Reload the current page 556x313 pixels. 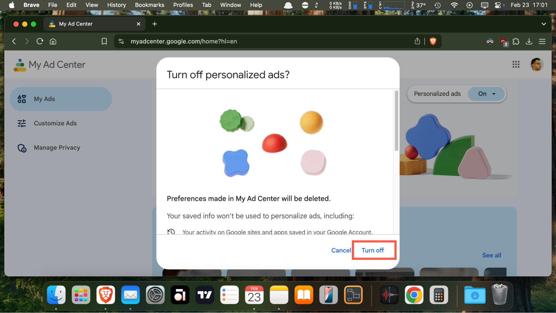tap(40, 41)
